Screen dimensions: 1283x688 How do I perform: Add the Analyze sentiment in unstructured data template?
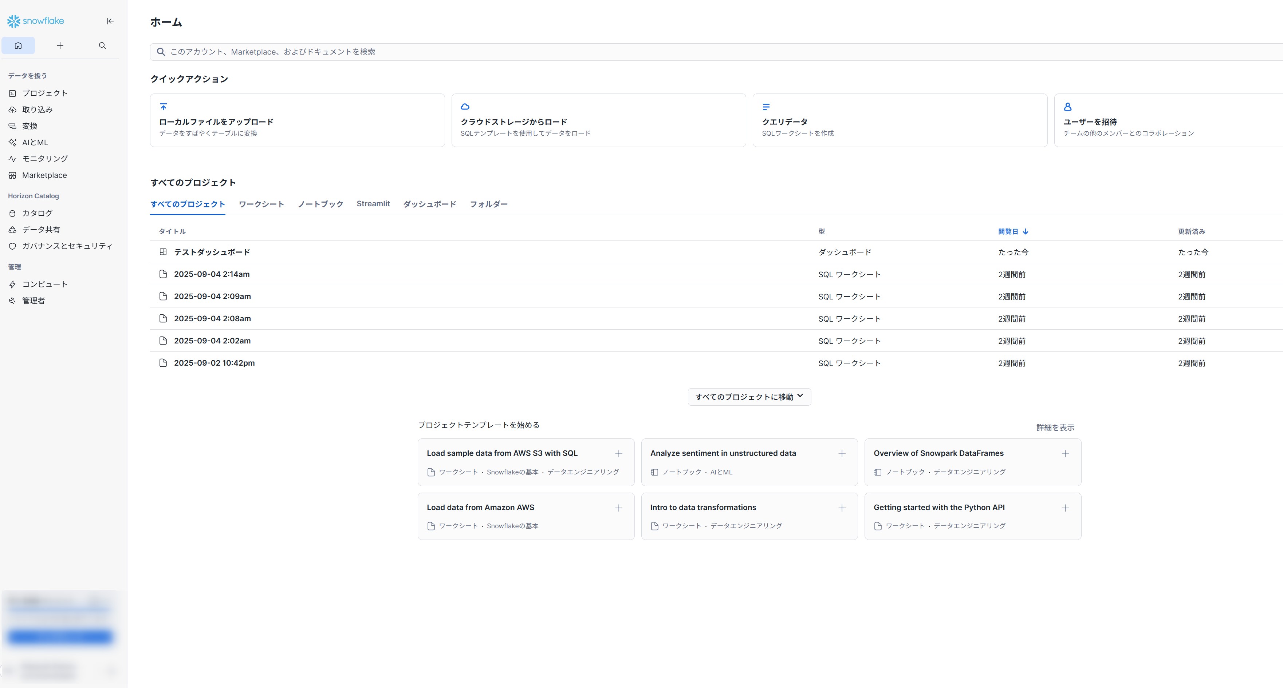842,454
